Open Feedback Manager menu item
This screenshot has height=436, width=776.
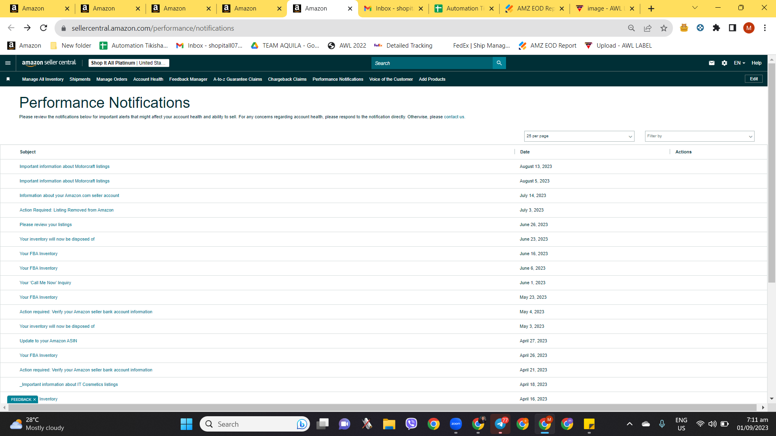click(188, 79)
